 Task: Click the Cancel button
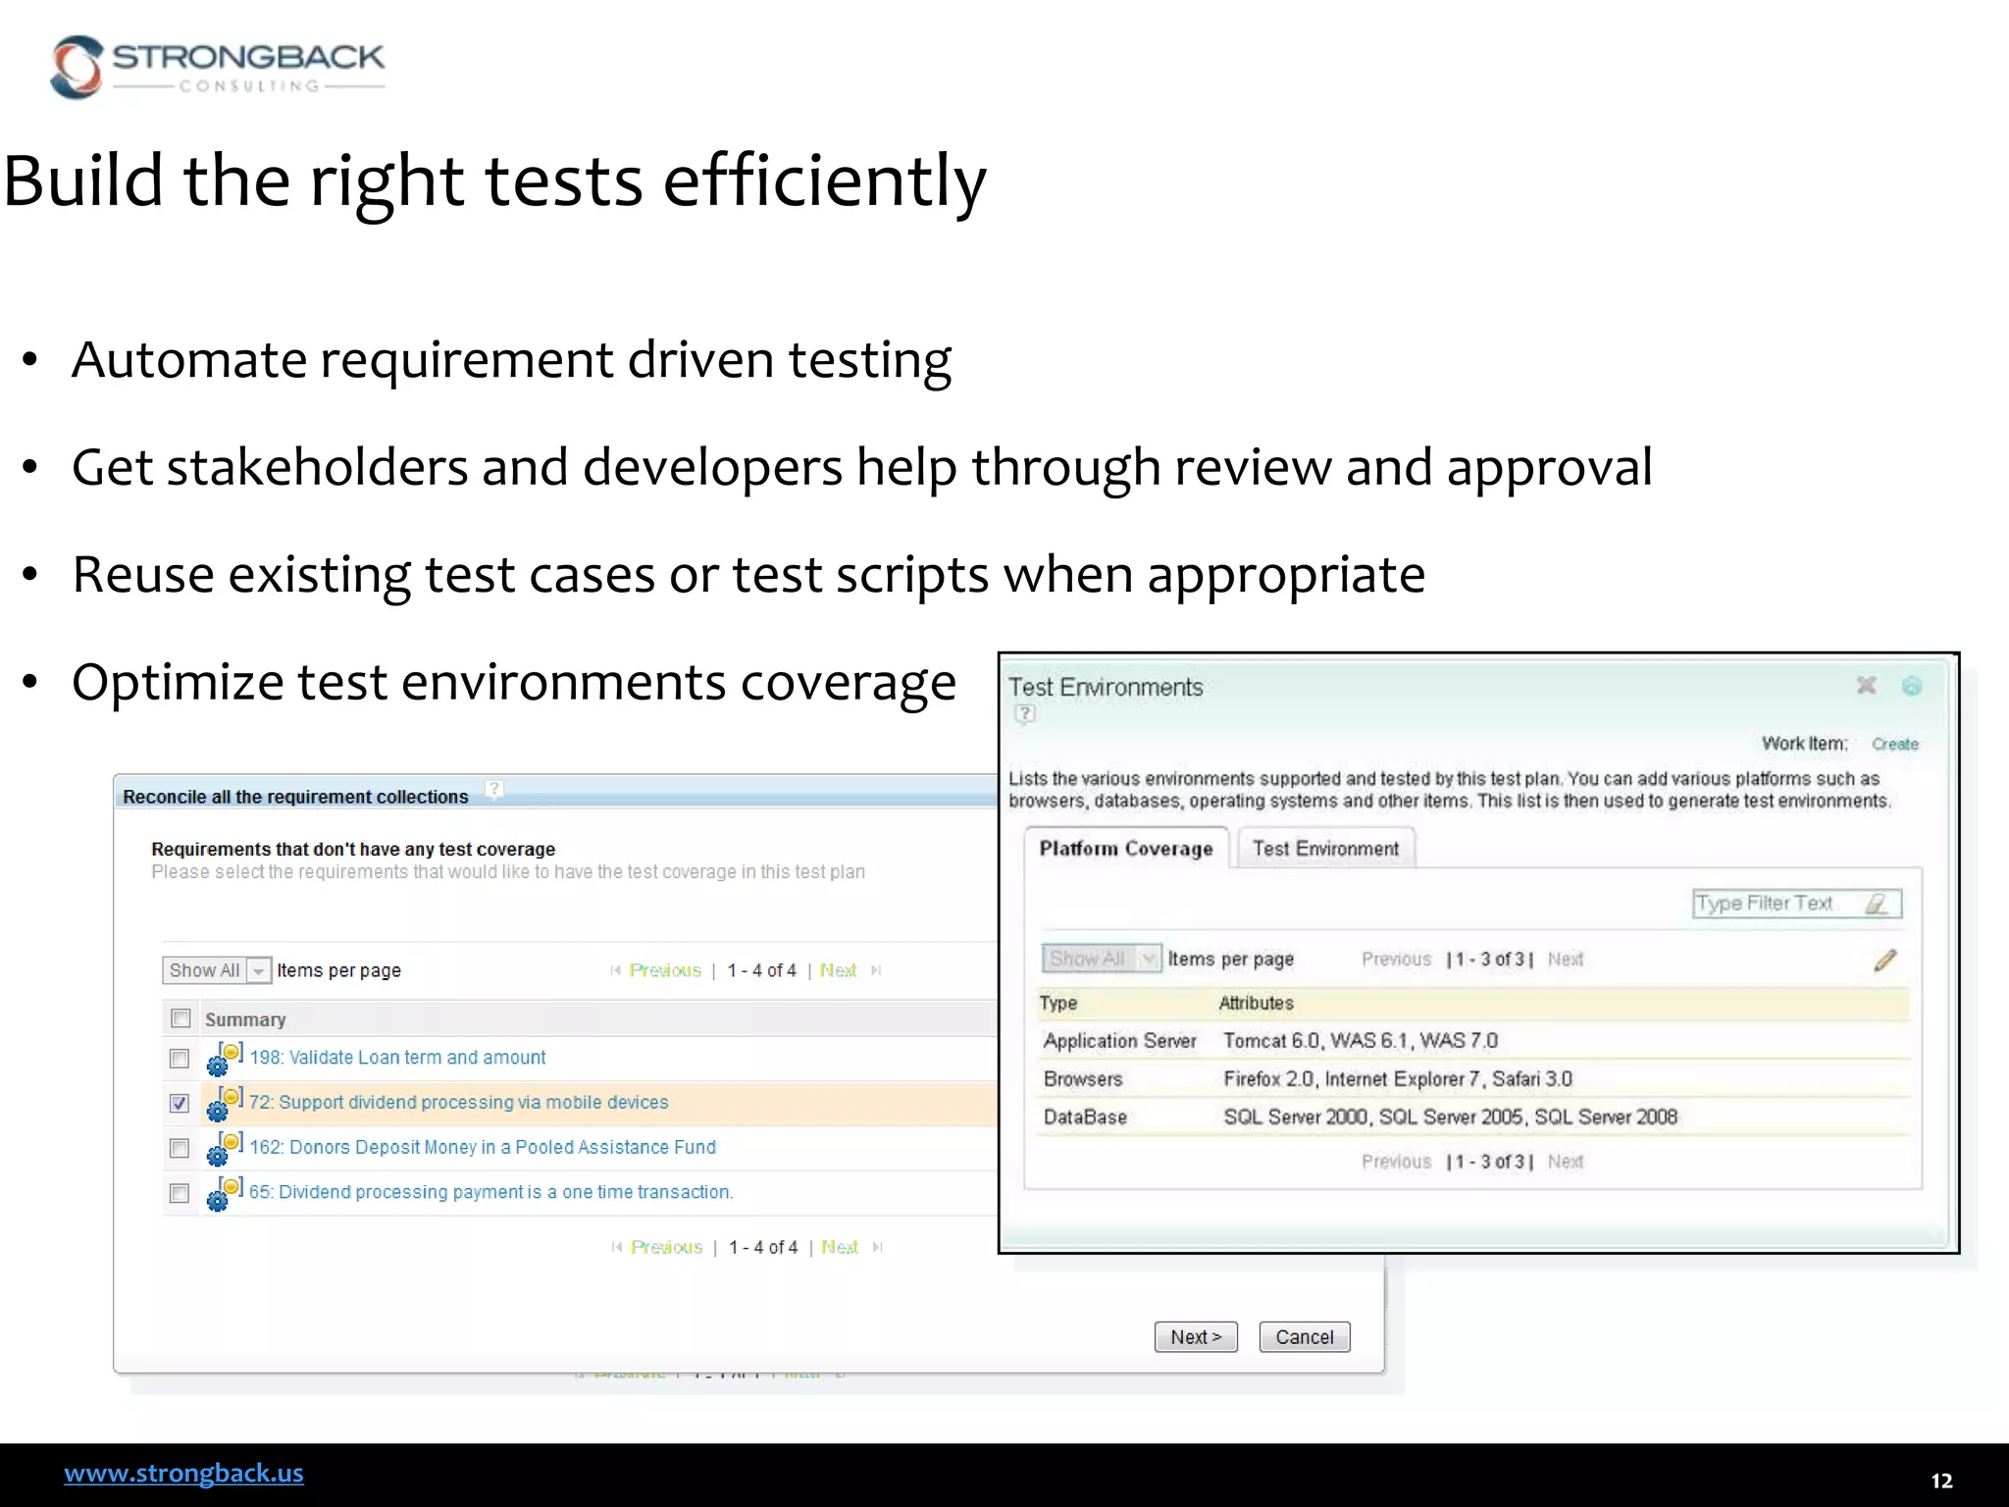(x=1305, y=1337)
